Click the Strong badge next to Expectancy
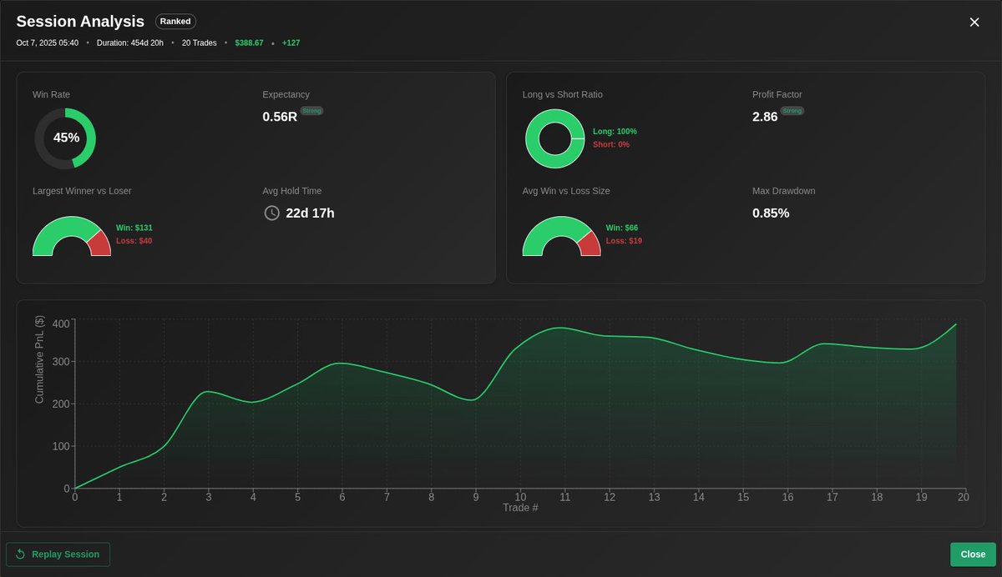This screenshot has width=1002, height=577. [311, 111]
